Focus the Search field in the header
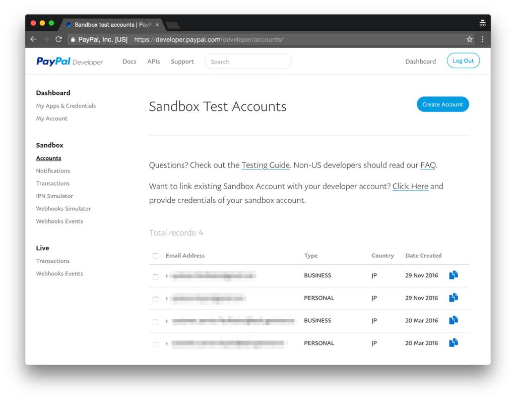 tap(248, 62)
